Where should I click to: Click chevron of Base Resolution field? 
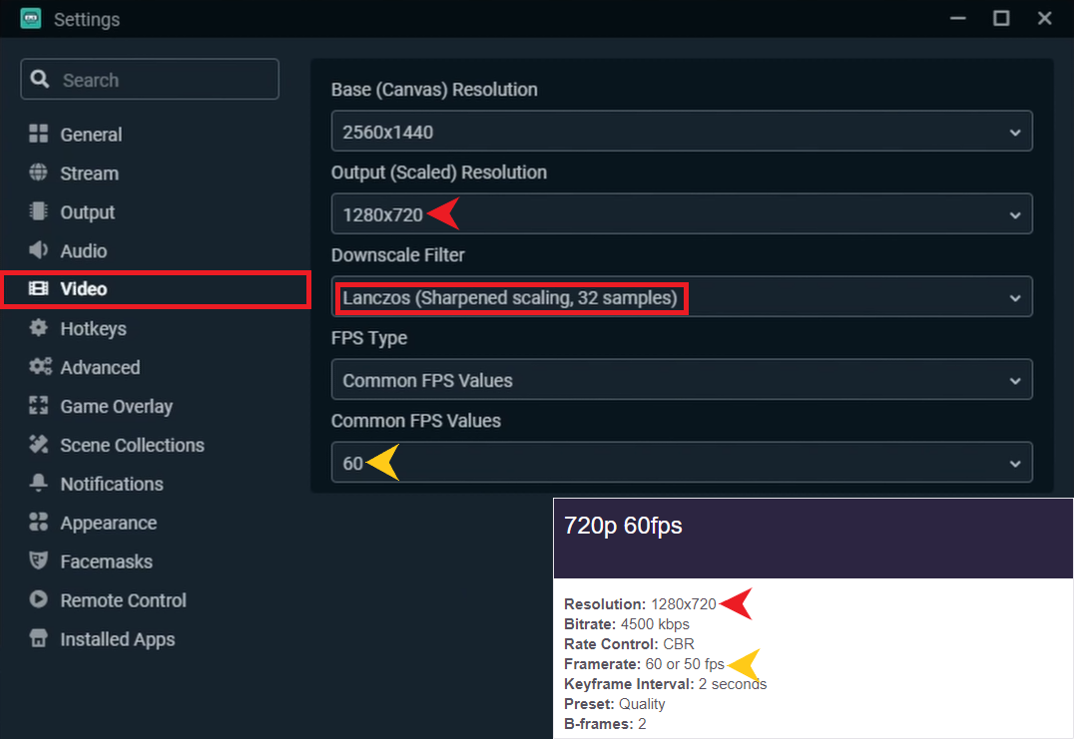click(x=1015, y=132)
